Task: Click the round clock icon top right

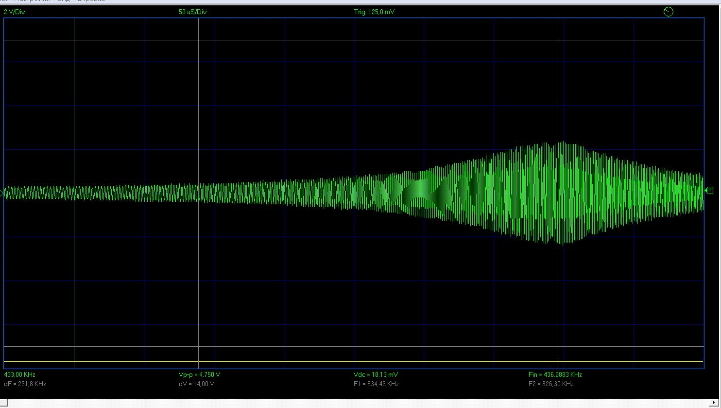Action: pos(668,12)
